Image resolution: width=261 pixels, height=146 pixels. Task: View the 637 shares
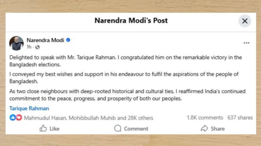(x=240, y=118)
